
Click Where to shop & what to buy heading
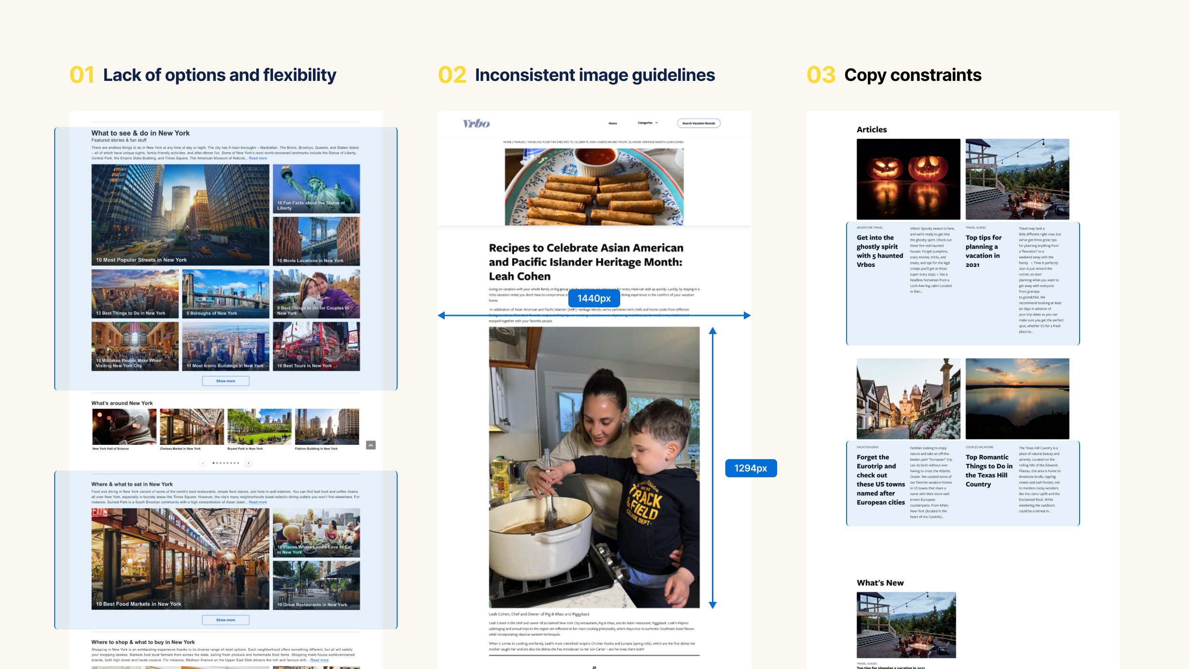(x=143, y=642)
